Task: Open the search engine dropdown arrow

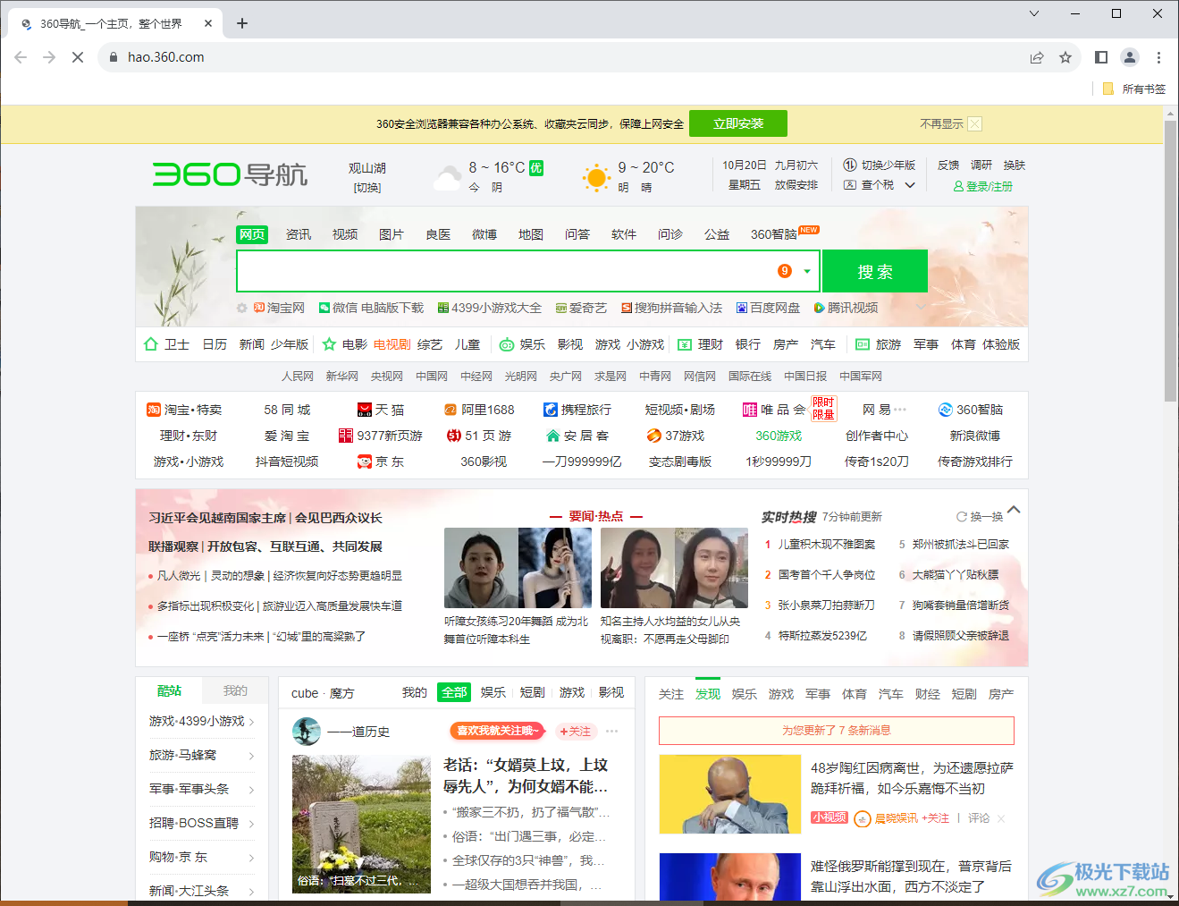Action: point(807,271)
